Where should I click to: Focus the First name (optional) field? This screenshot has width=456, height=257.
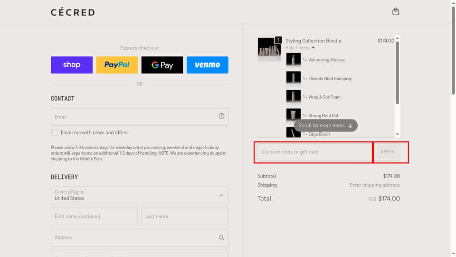94,216
